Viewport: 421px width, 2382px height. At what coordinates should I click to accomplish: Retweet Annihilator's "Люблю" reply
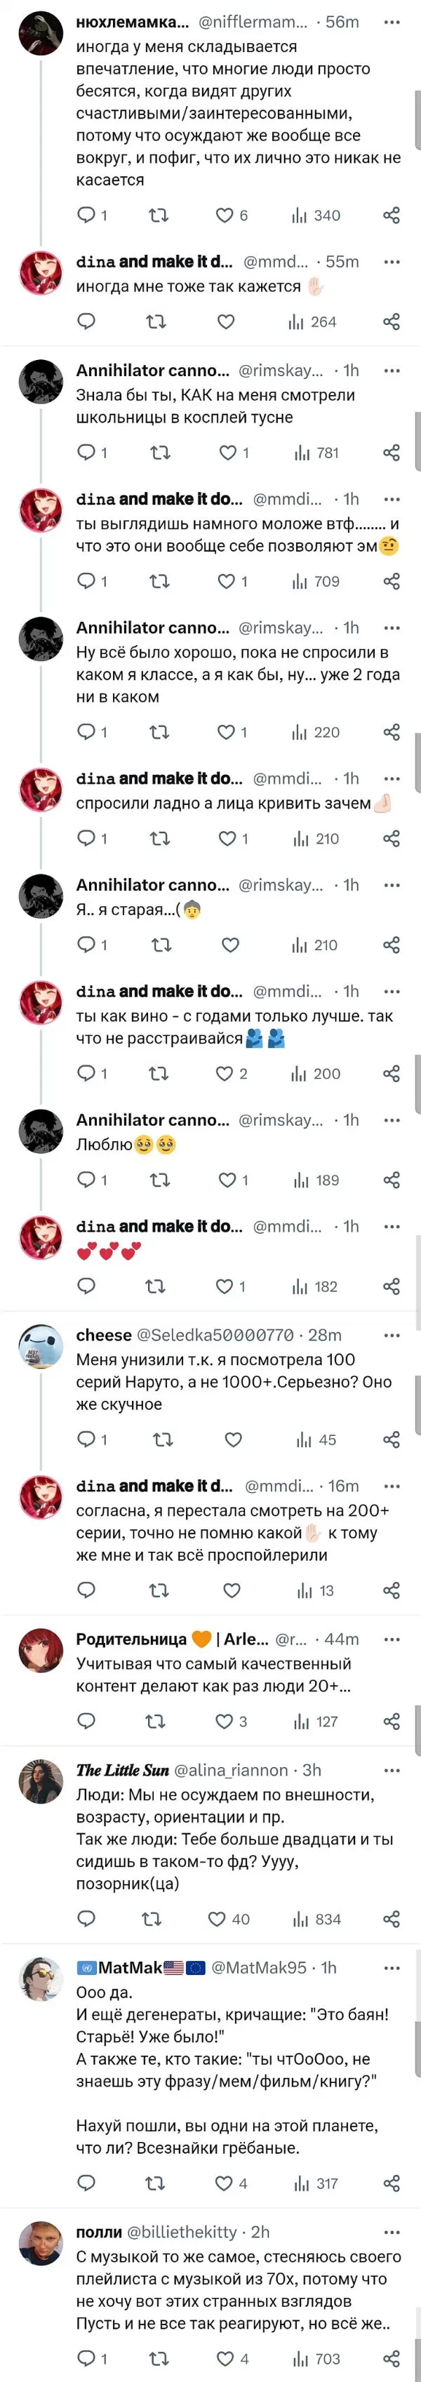(159, 1180)
